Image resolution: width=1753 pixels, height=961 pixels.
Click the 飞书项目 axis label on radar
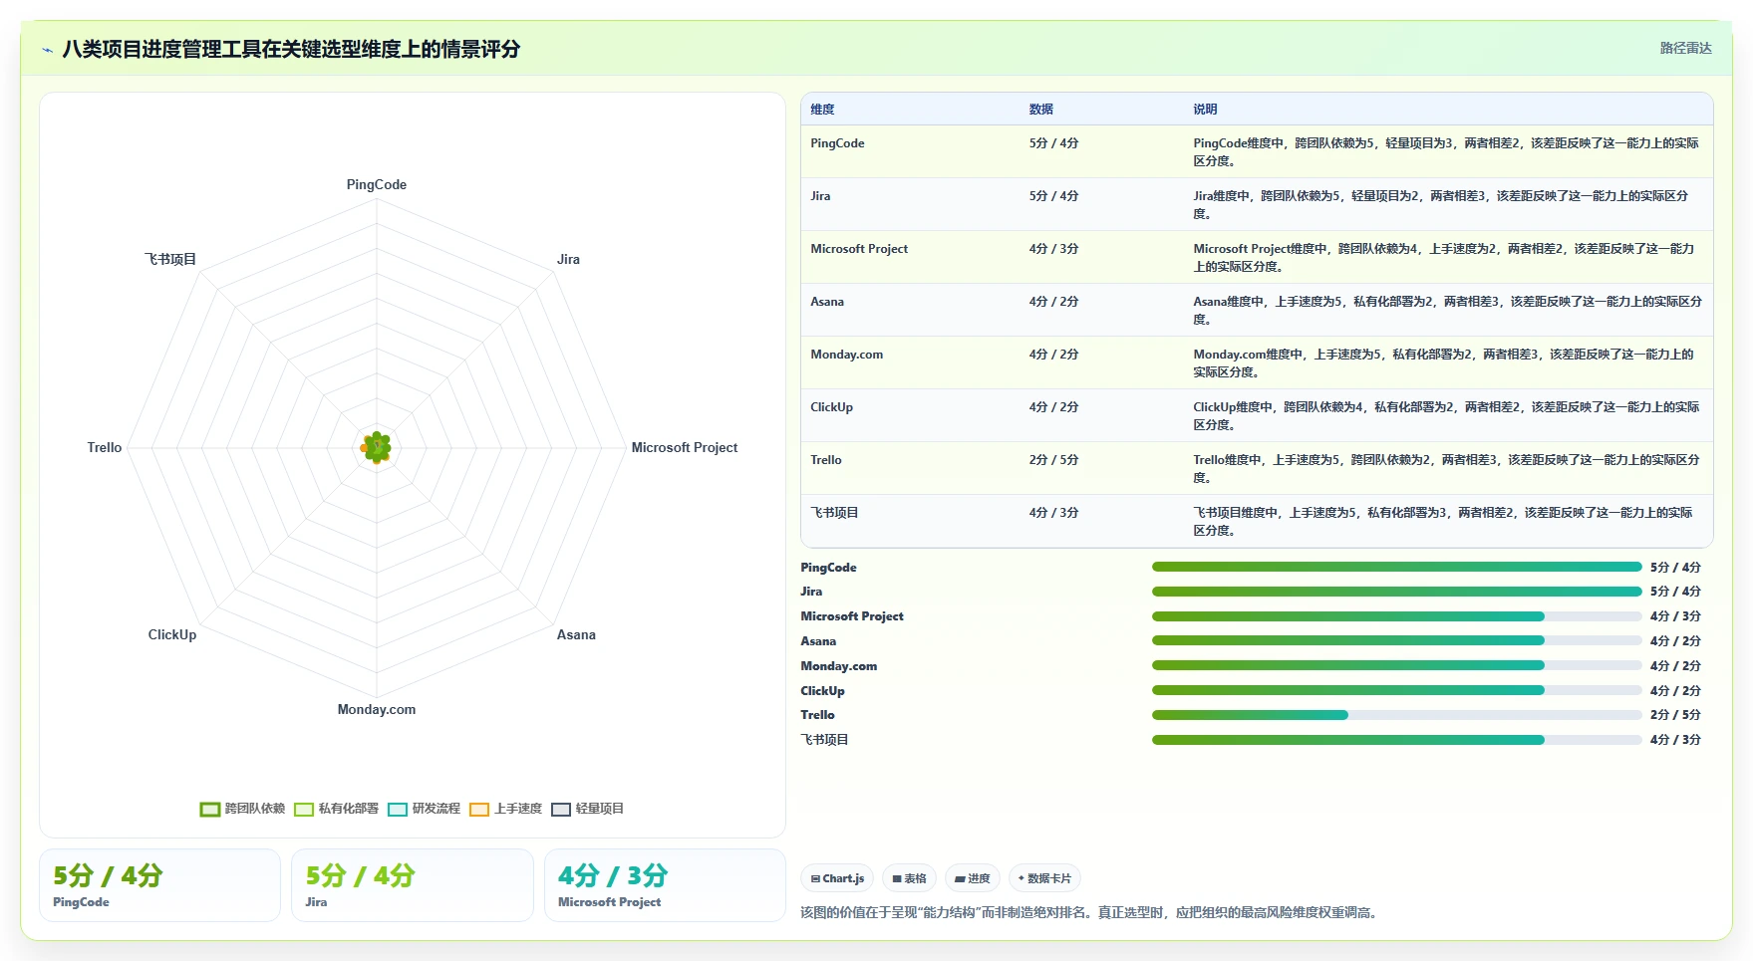pyautogui.click(x=170, y=259)
